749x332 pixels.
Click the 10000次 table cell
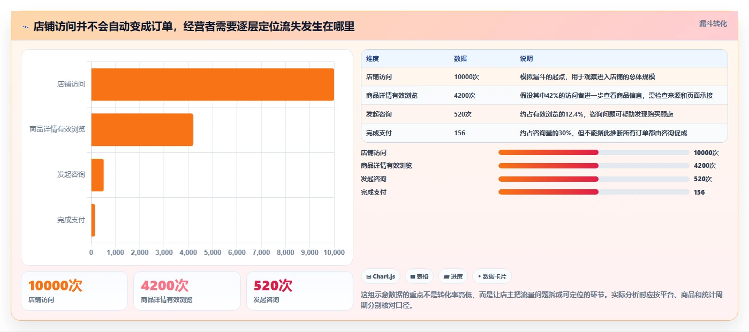coord(466,77)
